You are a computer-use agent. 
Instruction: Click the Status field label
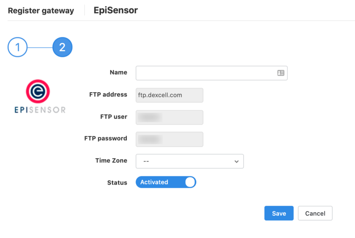click(x=117, y=182)
